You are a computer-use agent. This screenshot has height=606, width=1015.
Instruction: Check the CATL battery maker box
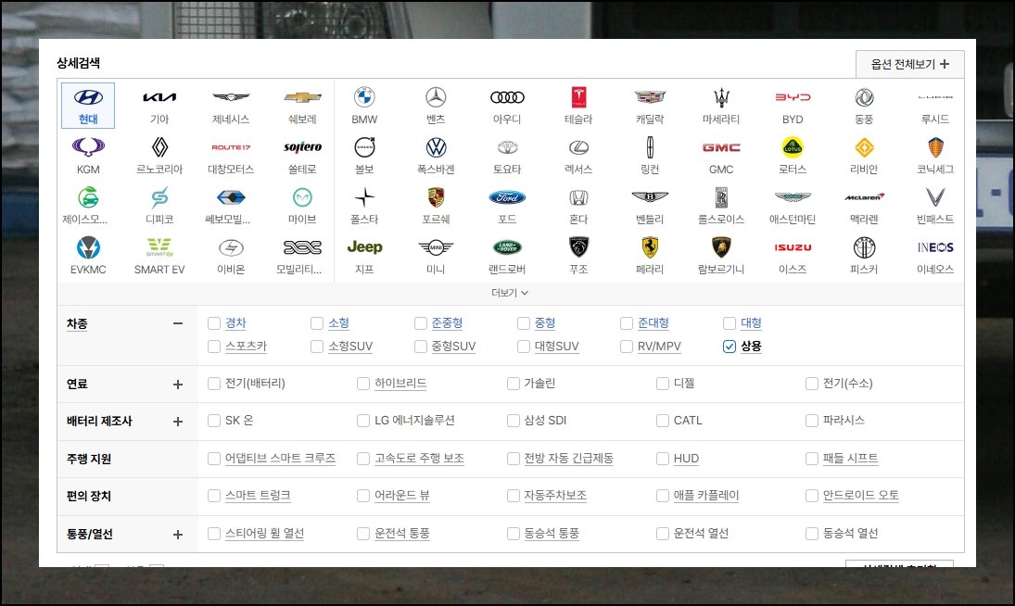point(662,421)
